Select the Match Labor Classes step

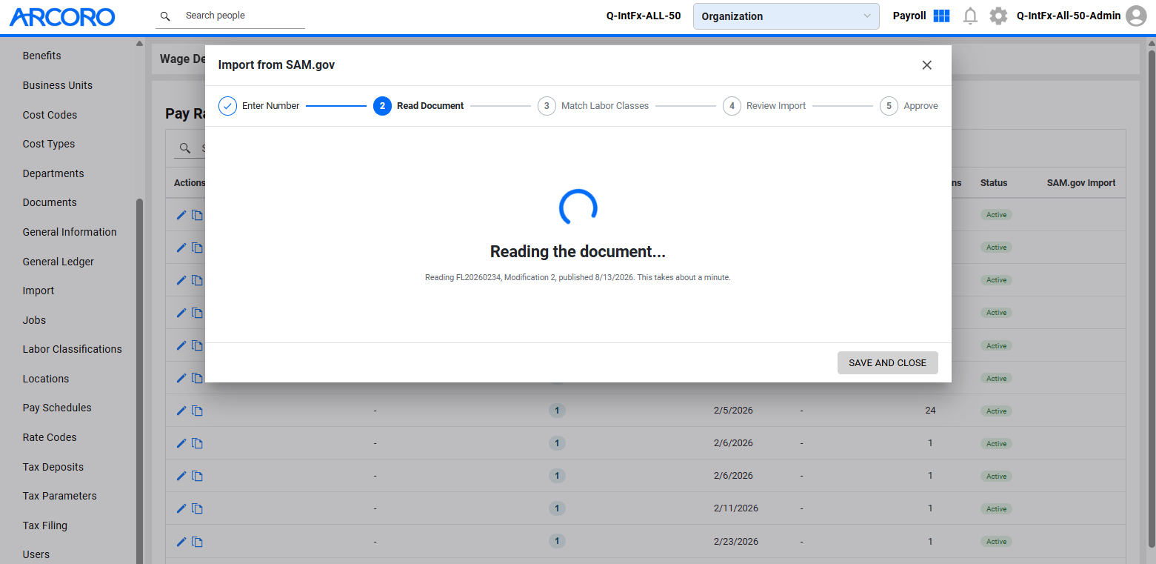pyautogui.click(x=593, y=106)
